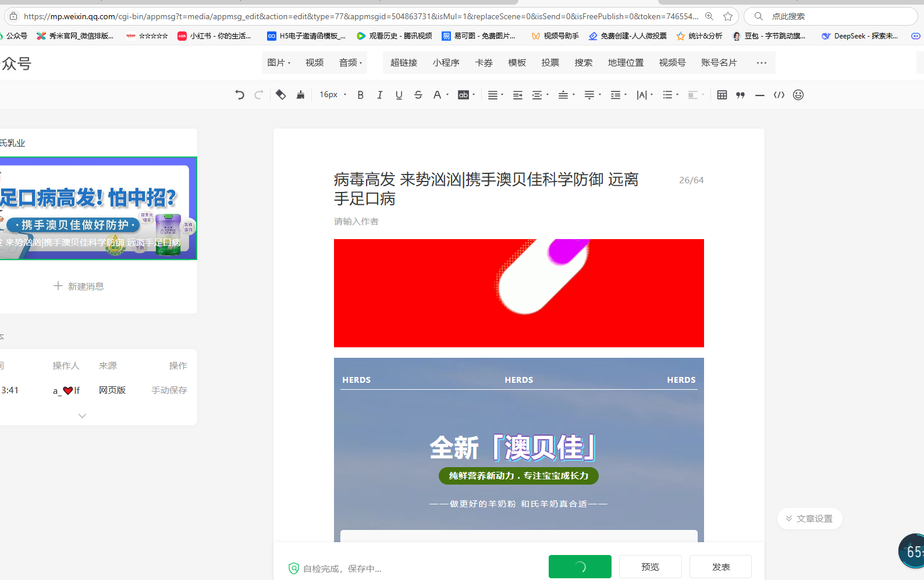Screen dimensions: 924x580
Task: Insert a 超链接 hyperlink
Action: click(404, 63)
